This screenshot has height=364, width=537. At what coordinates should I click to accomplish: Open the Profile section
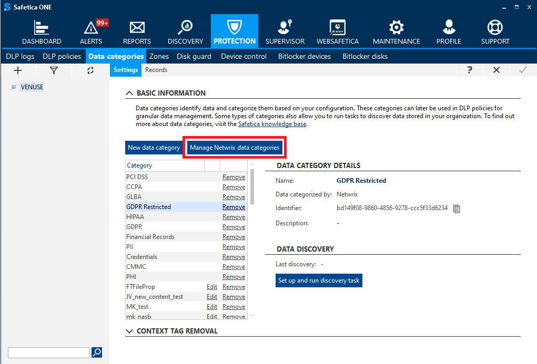449,32
